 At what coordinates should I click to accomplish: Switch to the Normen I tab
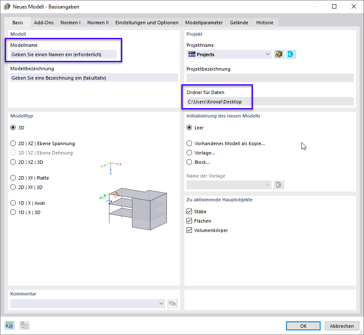click(x=70, y=23)
